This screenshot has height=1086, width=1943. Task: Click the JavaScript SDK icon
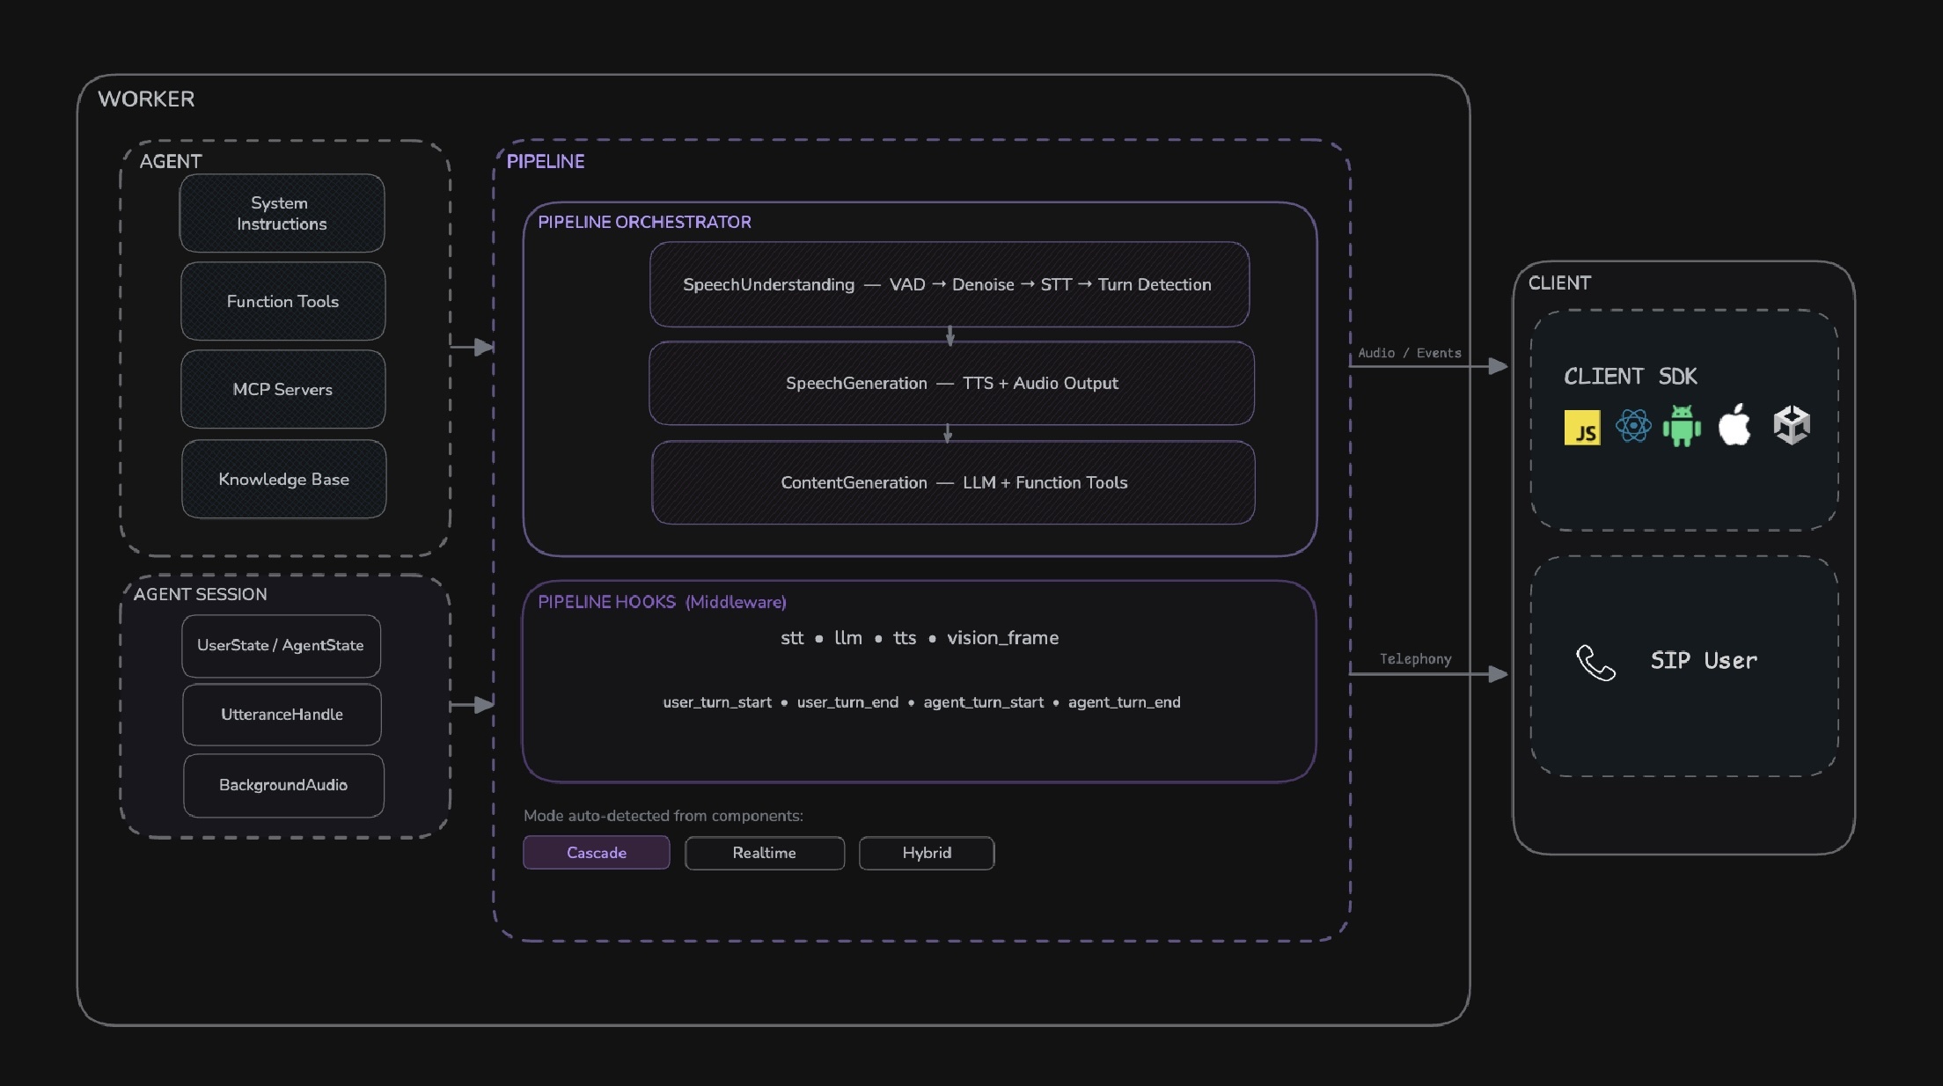[x=1581, y=428]
